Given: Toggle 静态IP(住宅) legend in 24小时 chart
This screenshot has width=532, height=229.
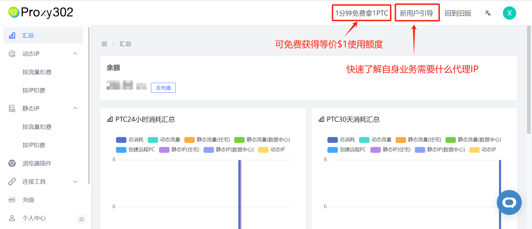Looking at the screenshot, I should pos(179,150).
